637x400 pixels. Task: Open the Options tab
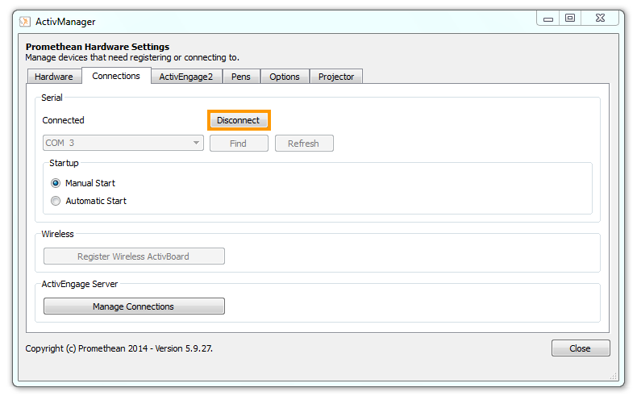[x=285, y=77]
